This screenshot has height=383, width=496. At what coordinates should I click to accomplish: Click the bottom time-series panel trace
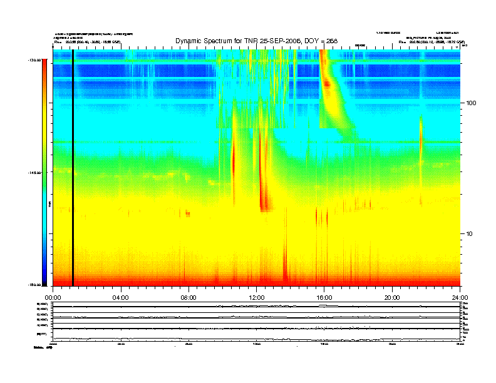[x=256, y=339]
